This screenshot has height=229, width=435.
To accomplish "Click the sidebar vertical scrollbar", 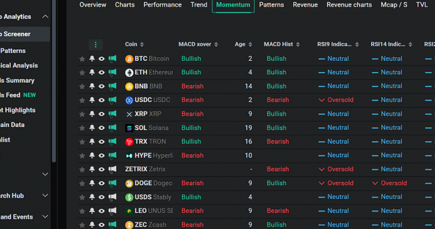I will pyautogui.click(x=54, y=81).
